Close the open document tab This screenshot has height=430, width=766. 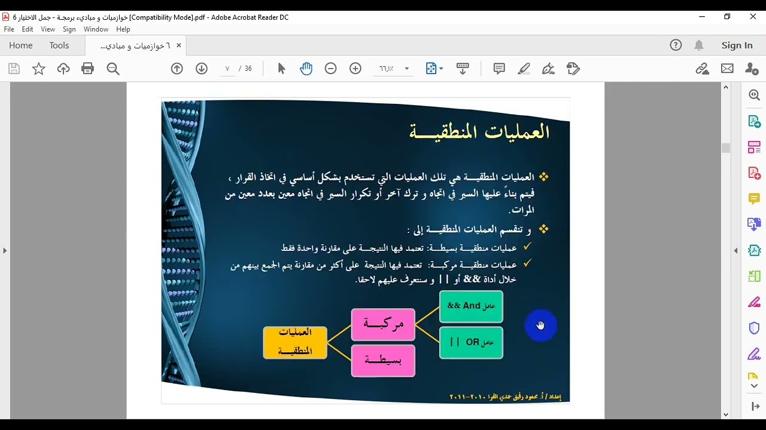178,45
